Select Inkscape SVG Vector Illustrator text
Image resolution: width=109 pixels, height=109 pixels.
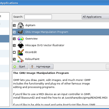pos(45,45)
